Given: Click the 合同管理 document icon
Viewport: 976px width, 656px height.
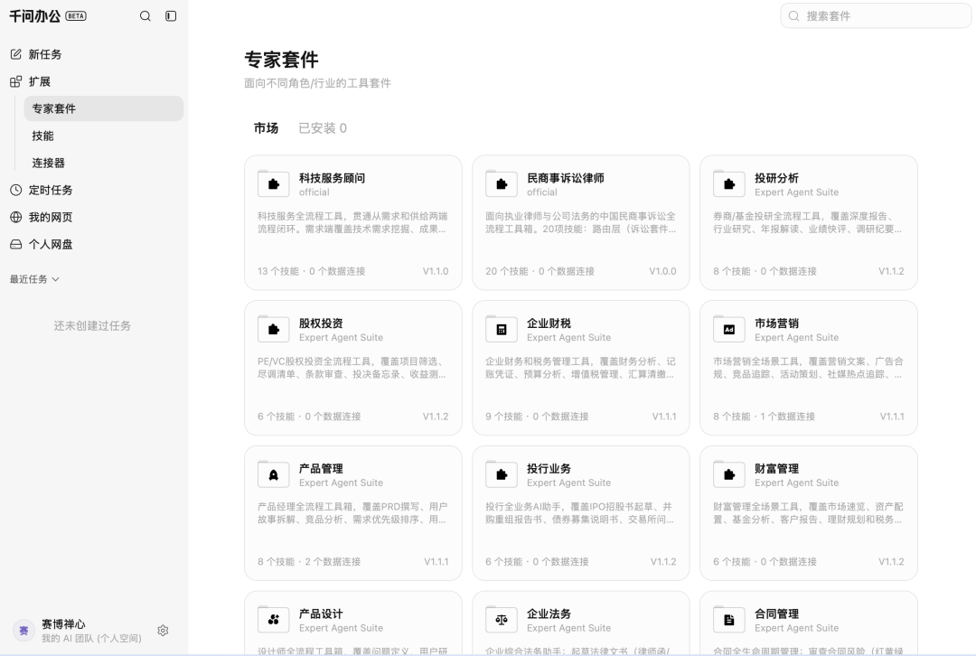Looking at the screenshot, I should point(729,620).
